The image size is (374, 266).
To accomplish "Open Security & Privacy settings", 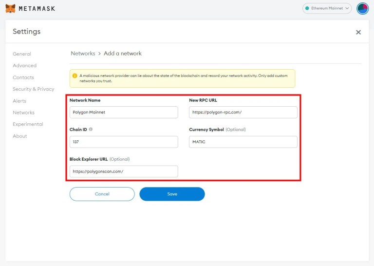I will point(34,89).
